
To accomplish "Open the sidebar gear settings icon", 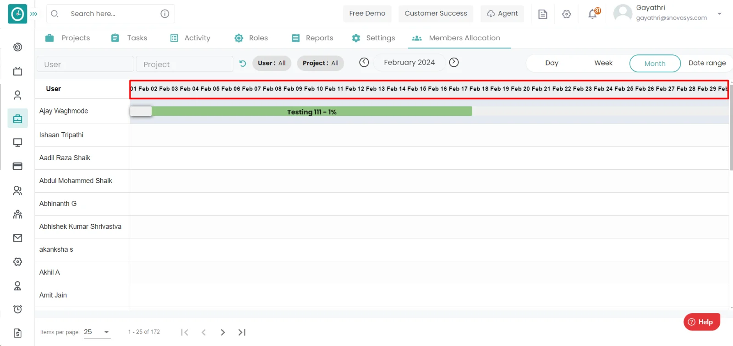I will click(x=18, y=262).
